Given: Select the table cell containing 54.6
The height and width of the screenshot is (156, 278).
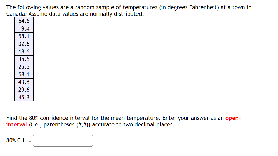Looking at the screenshot, I should point(23,21).
